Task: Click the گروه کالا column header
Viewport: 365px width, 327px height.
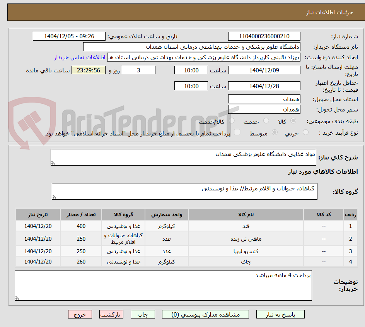Action: point(123,214)
